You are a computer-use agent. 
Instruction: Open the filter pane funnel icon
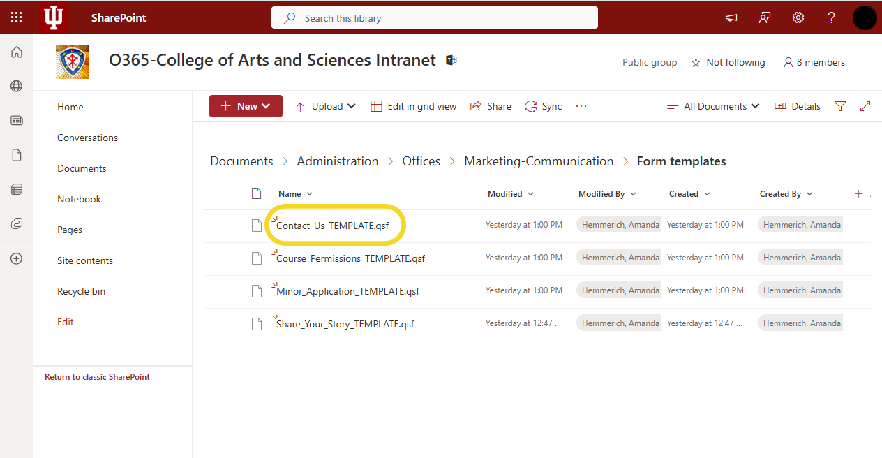(840, 106)
